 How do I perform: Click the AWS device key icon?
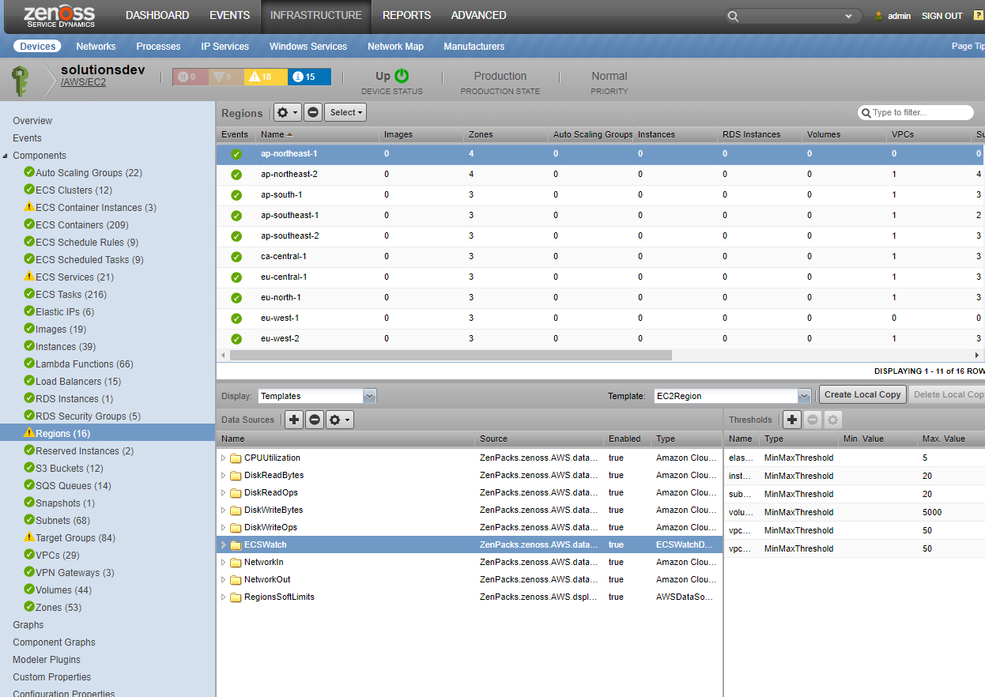(x=20, y=81)
